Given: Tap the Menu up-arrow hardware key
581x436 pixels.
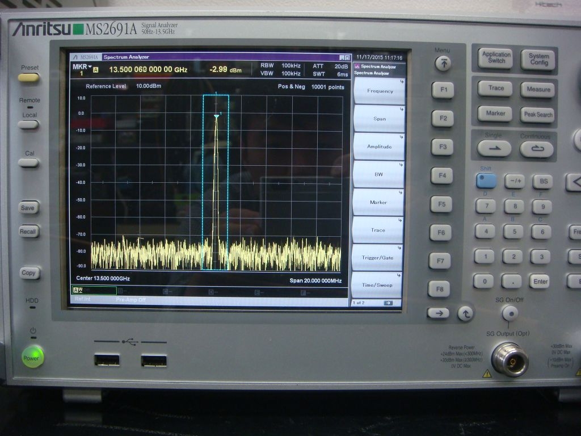Looking at the screenshot, I should (443, 64).
